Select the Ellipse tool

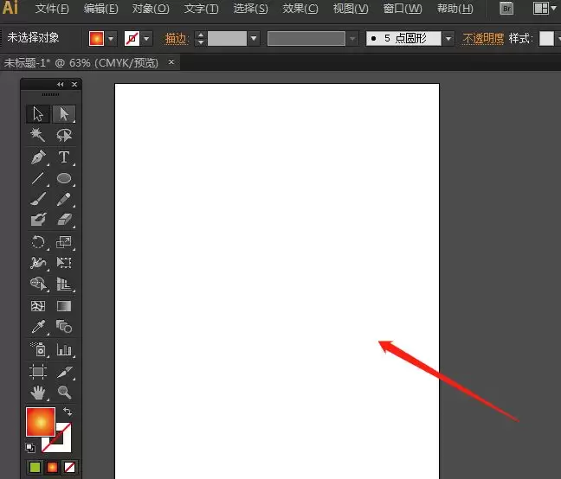[64, 178]
